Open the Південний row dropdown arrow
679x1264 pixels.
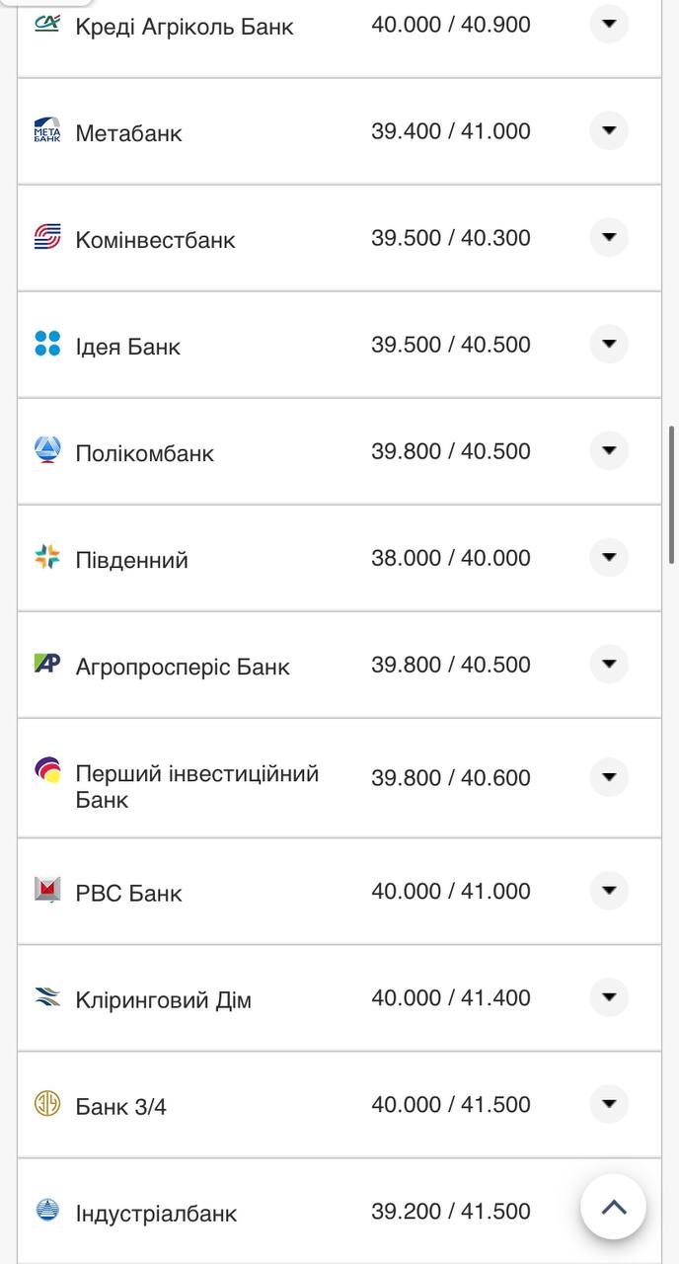(609, 557)
